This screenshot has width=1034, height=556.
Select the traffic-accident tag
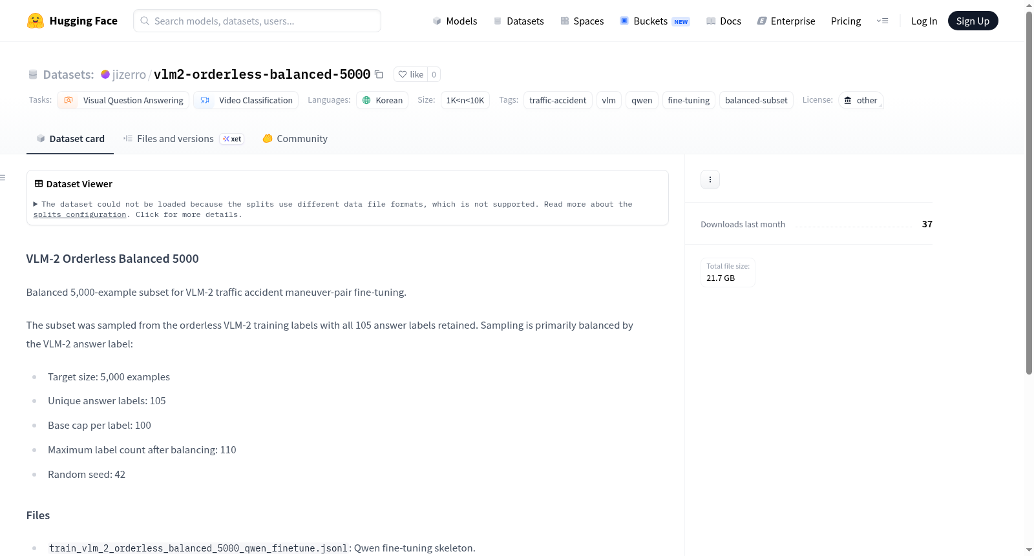point(558,100)
